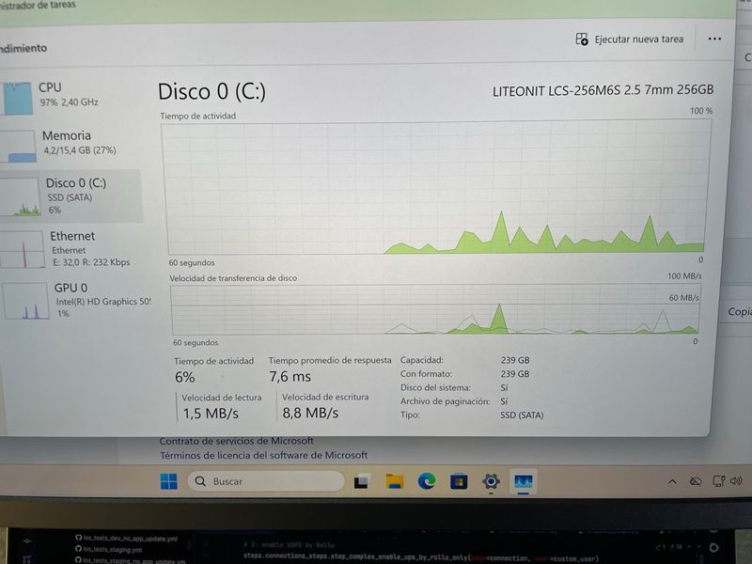This screenshot has height=564, width=752.
Task: Click the GPU 0 mini graph
Action: [x=26, y=301]
